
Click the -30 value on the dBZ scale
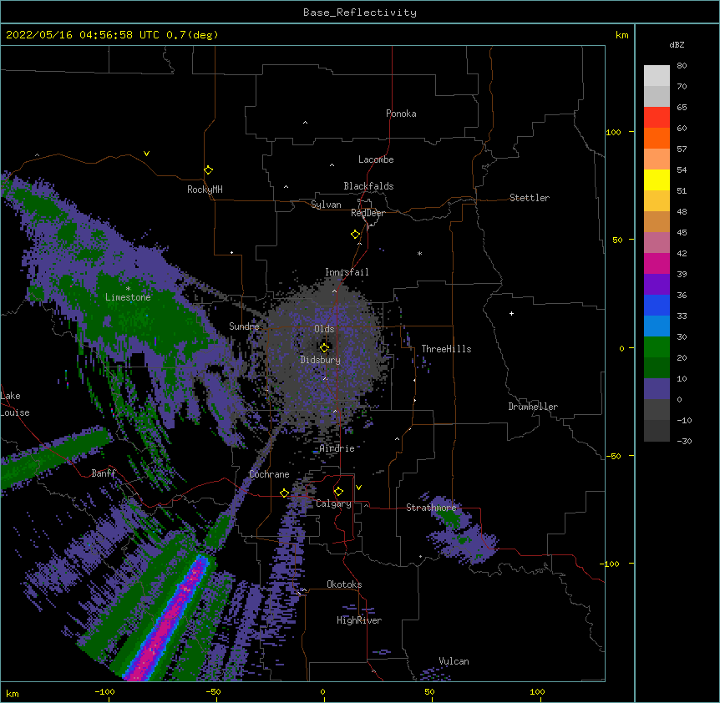pos(684,442)
